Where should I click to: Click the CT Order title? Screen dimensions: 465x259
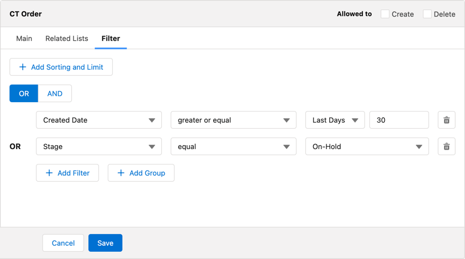pyautogui.click(x=25, y=14)
